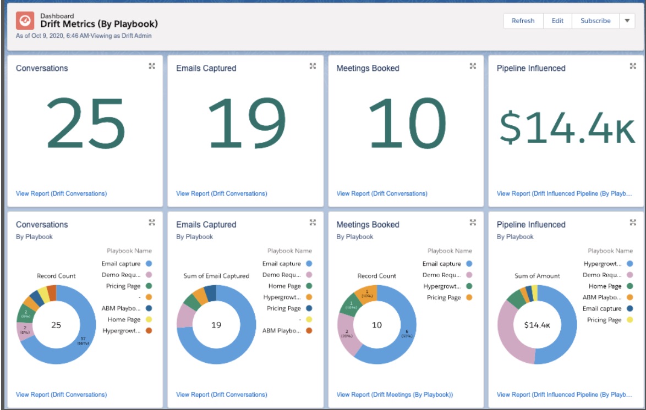Click the large 10 meetings booked number
The height and width of the screenshot is (410, 646).
coord(407,123)
